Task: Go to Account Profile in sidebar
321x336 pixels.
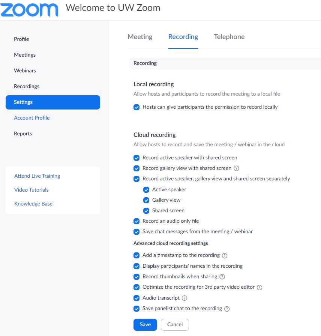Action: [x=32, y=118]
